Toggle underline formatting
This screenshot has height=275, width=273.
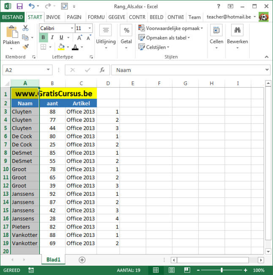[61, 37]
